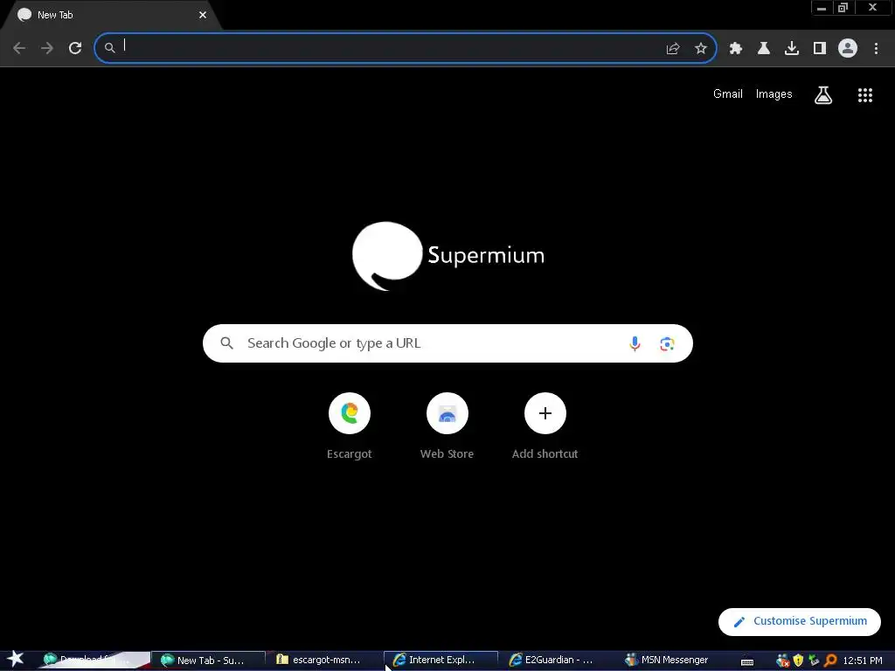Go forward using the forward arrow
The width and height of the screenshot is (895, 671).
47,48
